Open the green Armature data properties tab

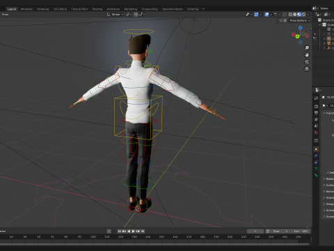[x=316, y=169]
